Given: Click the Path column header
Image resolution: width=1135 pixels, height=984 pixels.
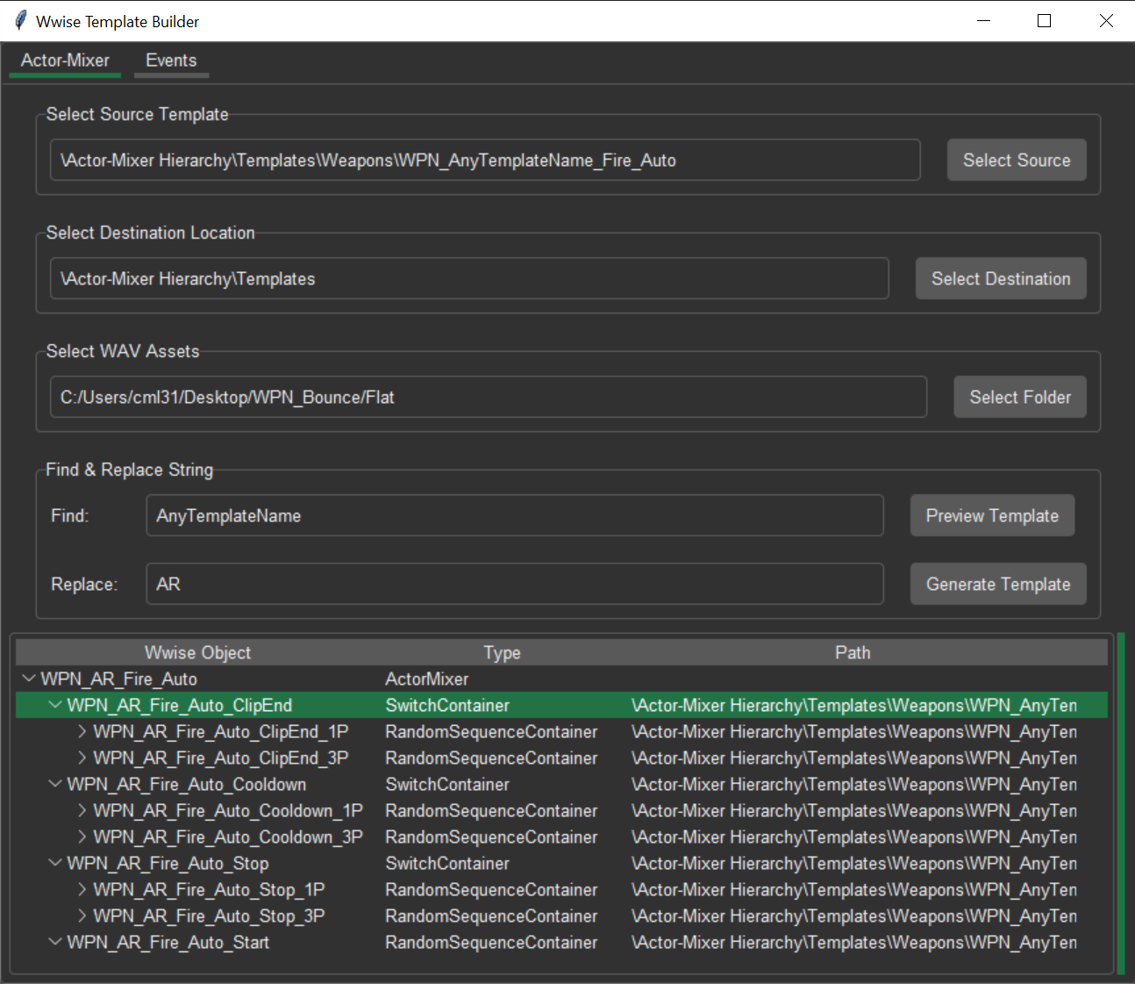Looking at the screenshot, I should click(853, 652).
